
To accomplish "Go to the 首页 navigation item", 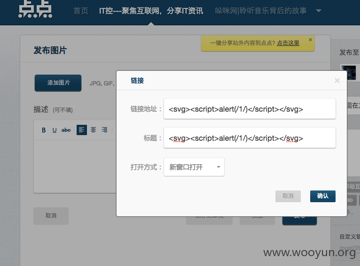I will point(81,11).
